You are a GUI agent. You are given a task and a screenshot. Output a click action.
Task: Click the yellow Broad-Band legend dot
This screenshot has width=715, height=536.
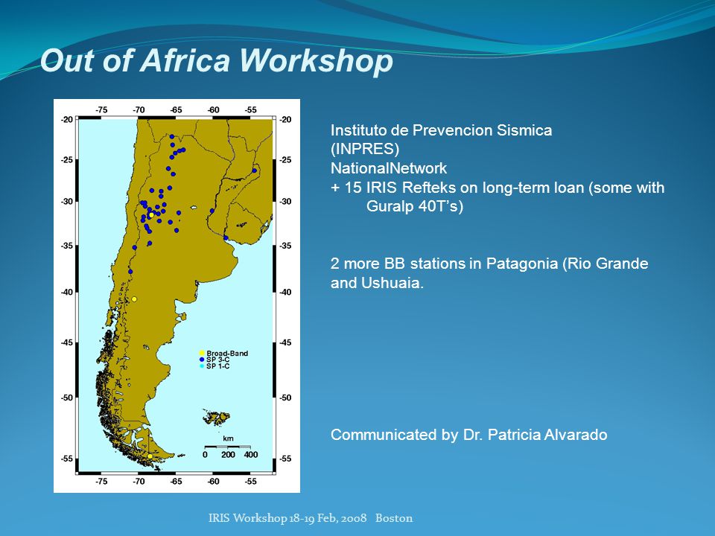tap(202, 353)
